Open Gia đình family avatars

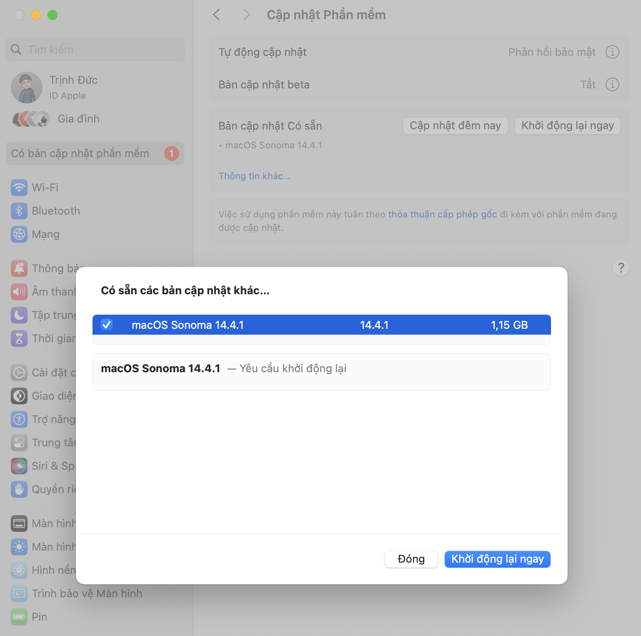(31, 119)
